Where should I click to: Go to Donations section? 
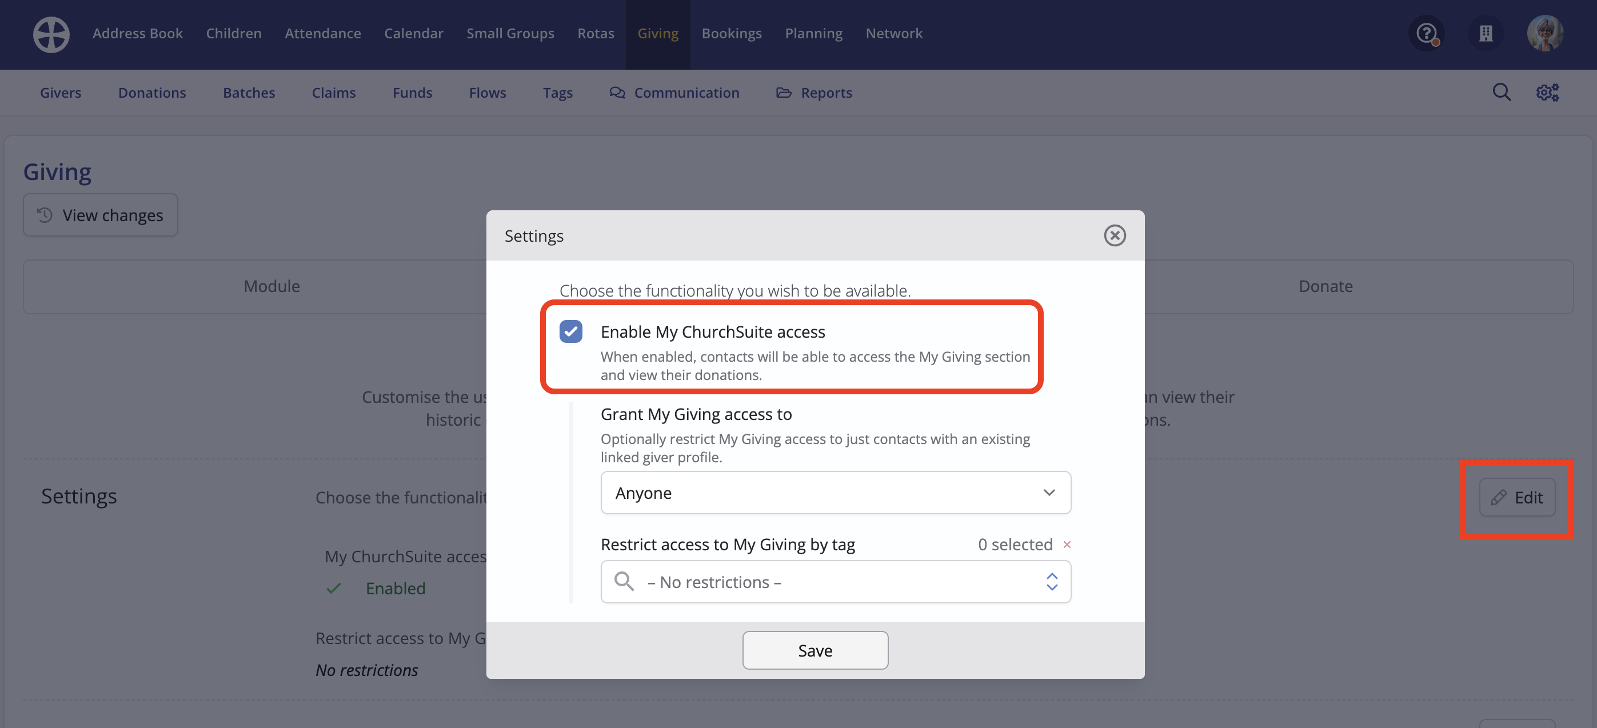pyautogui.click(x=152, y=93)
